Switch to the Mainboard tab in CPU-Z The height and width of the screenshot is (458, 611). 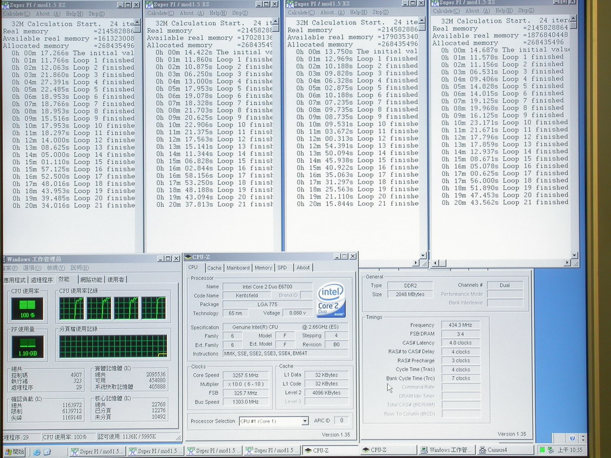[x=238, y=268]
